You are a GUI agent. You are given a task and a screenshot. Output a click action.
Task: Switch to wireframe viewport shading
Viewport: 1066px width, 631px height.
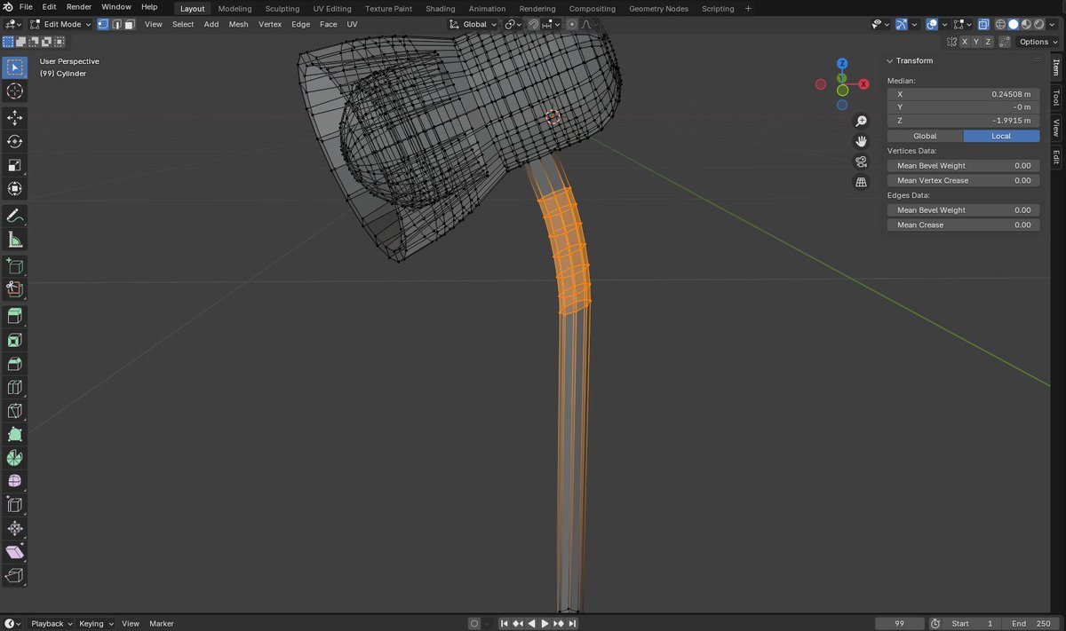1000,24
